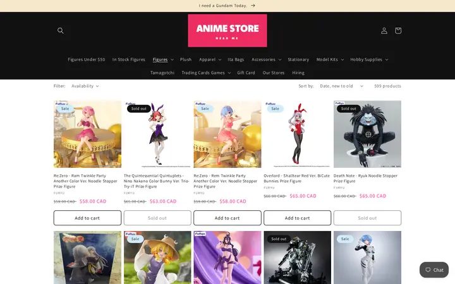Open the Hiring link

(x=298, y=73)
